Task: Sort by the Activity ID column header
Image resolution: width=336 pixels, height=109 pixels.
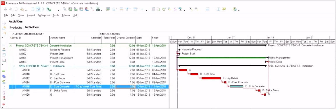Action: (x=29, y=40)
